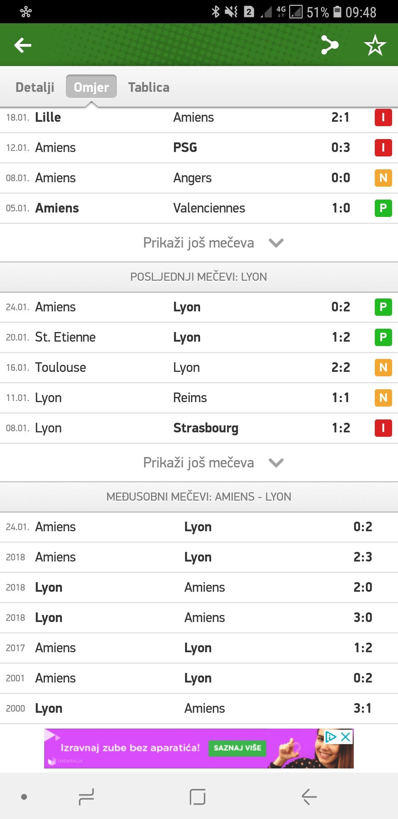The height and width of the screenshot is (819, 398).
Task: Select the Omjer tab
Action: pyautogui.click(x=91, y=87)
